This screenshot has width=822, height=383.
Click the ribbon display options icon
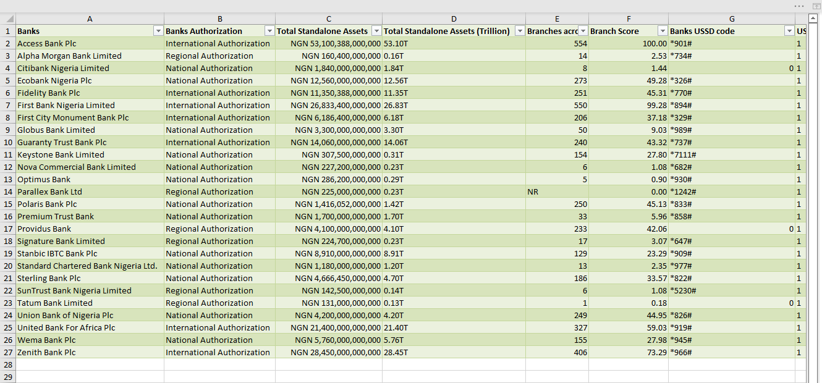coord(815,6)
